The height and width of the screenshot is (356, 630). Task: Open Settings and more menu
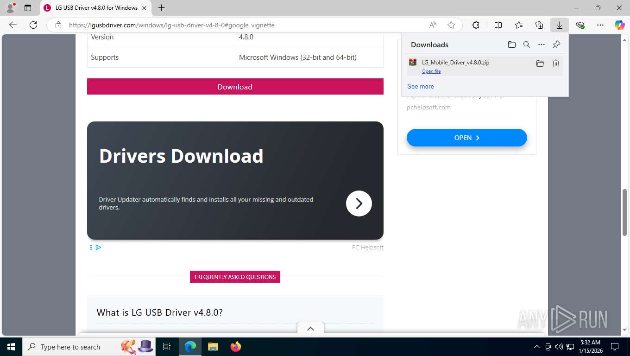(600, 25)
